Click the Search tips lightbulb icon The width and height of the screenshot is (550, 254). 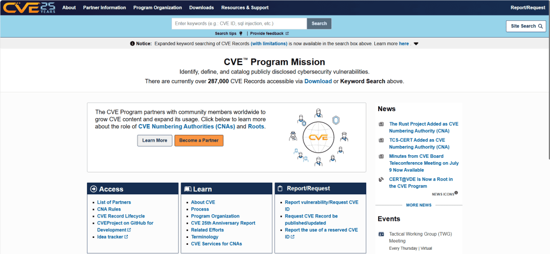241,34
